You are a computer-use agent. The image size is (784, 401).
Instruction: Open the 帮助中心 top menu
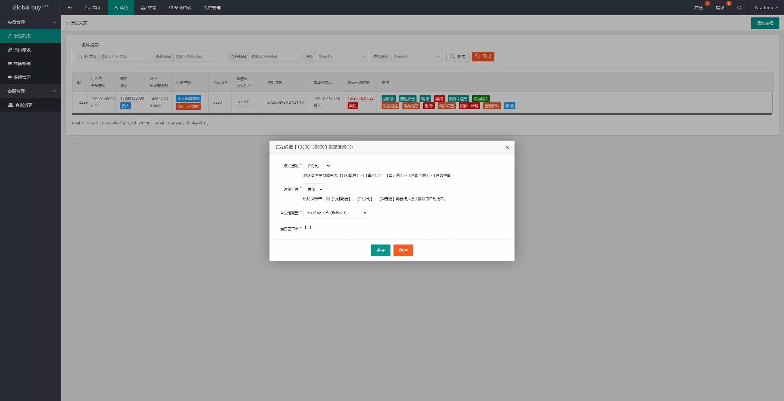(180, 8)
